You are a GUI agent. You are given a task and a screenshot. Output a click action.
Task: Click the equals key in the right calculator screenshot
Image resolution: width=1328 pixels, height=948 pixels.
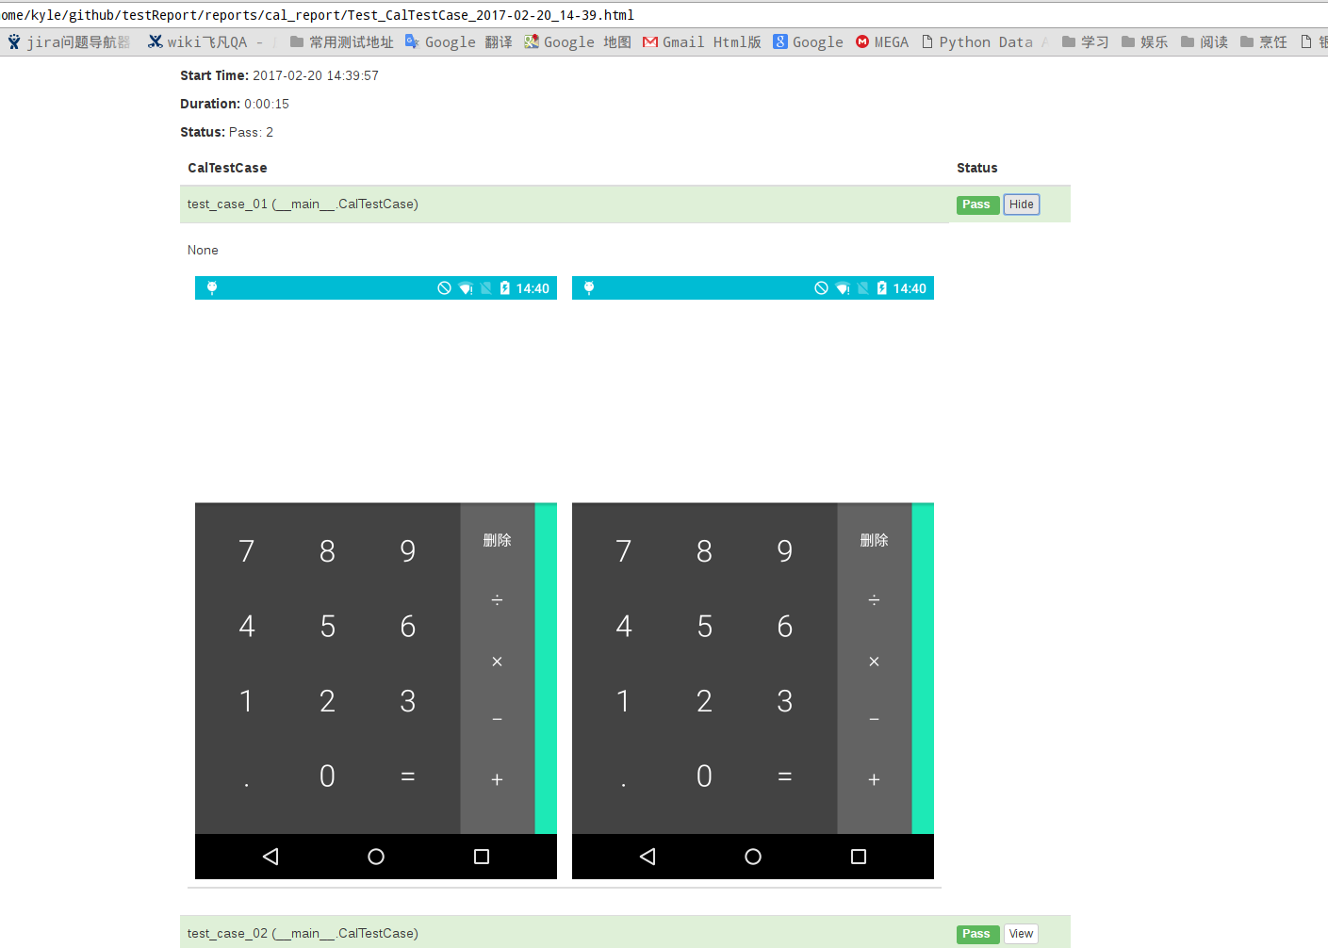784,776
